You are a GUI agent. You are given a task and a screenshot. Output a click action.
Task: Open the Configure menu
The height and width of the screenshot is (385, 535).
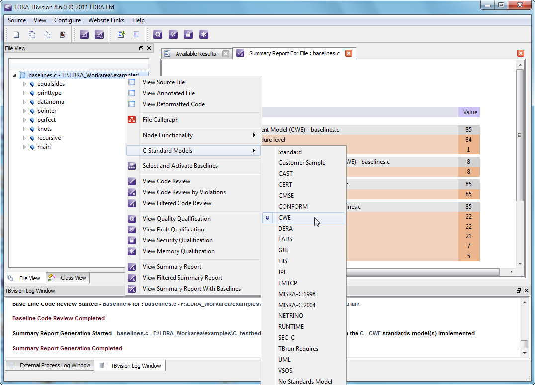pyautogui.click(x=67, y=20)
